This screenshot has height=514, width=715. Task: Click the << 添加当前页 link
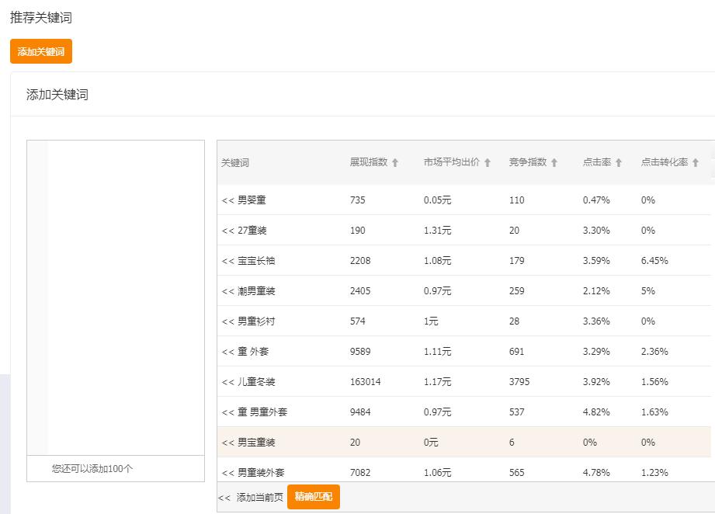pyautogui.click(x=250, y=497)
